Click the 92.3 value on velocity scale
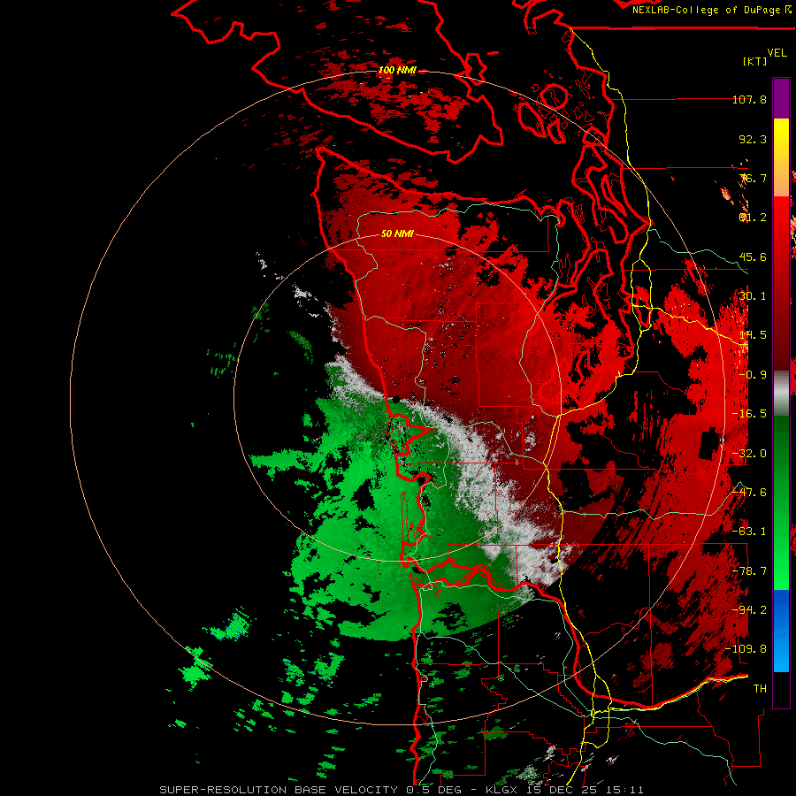 point(753,139)
